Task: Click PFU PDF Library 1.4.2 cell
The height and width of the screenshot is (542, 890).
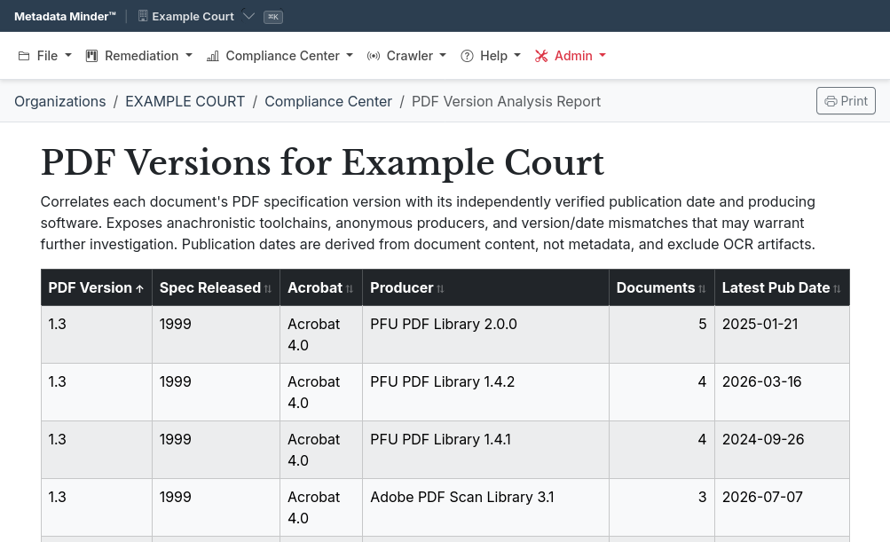Action: (485, 392)
